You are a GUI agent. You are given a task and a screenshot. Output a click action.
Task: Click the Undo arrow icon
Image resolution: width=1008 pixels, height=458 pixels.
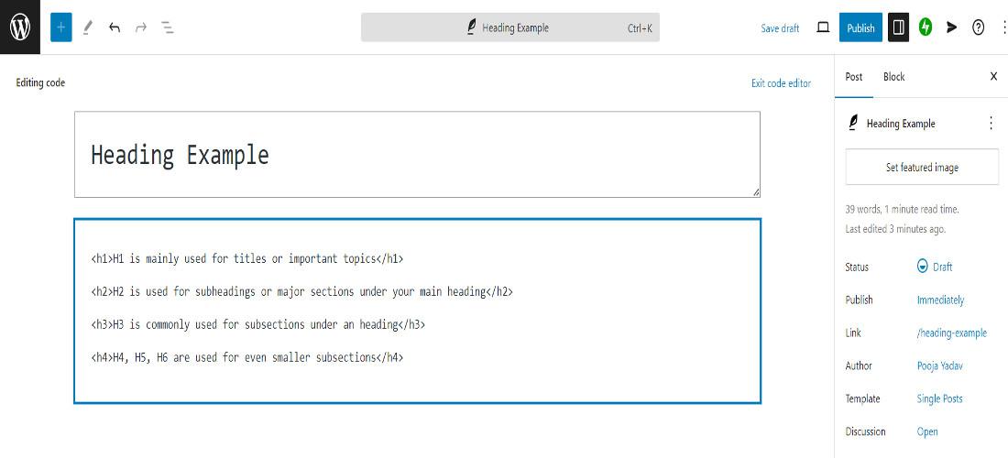point(115,27)
